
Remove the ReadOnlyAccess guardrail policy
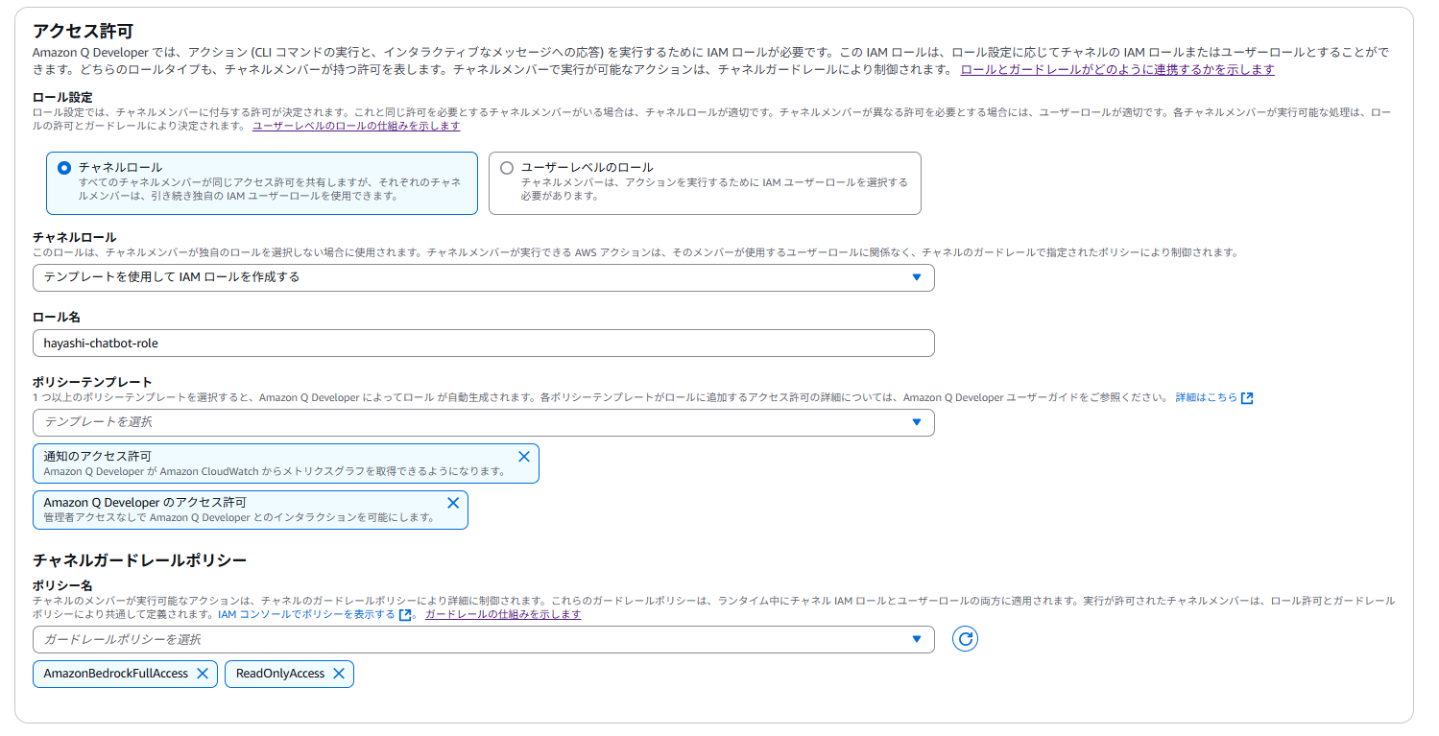point(339,674)
